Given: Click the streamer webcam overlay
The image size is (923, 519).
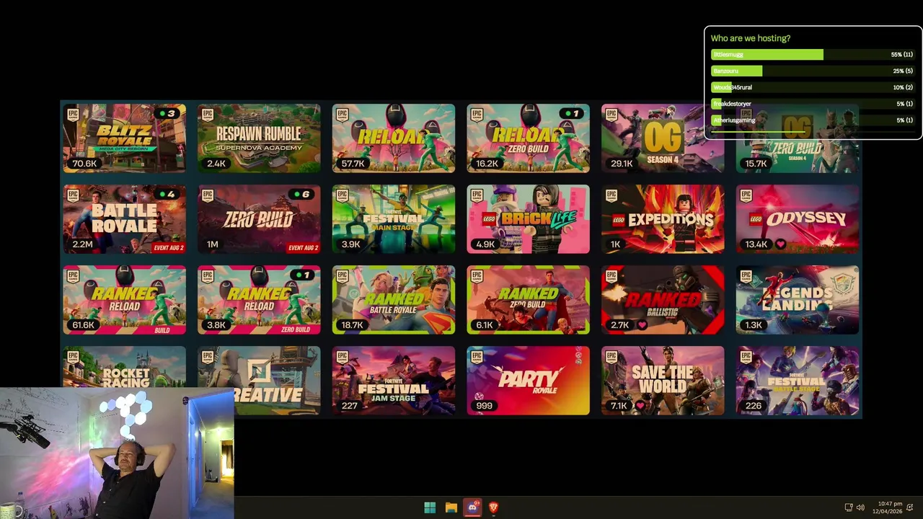Looking at the screenshot, I should click(117, 453).
